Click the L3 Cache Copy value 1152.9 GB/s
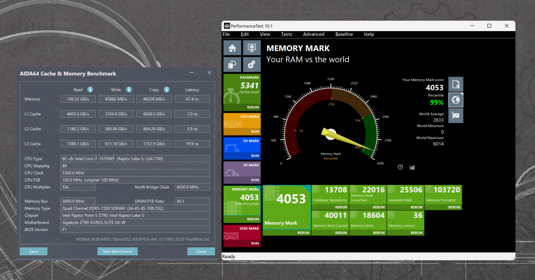 [x=154, y=144]
